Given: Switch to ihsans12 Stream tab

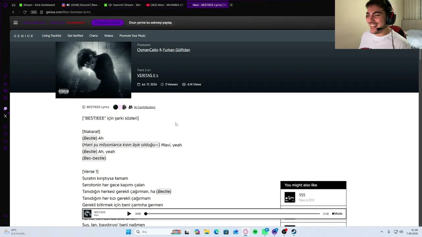Looking at the screenshot, I should click(x=123, y=5).
